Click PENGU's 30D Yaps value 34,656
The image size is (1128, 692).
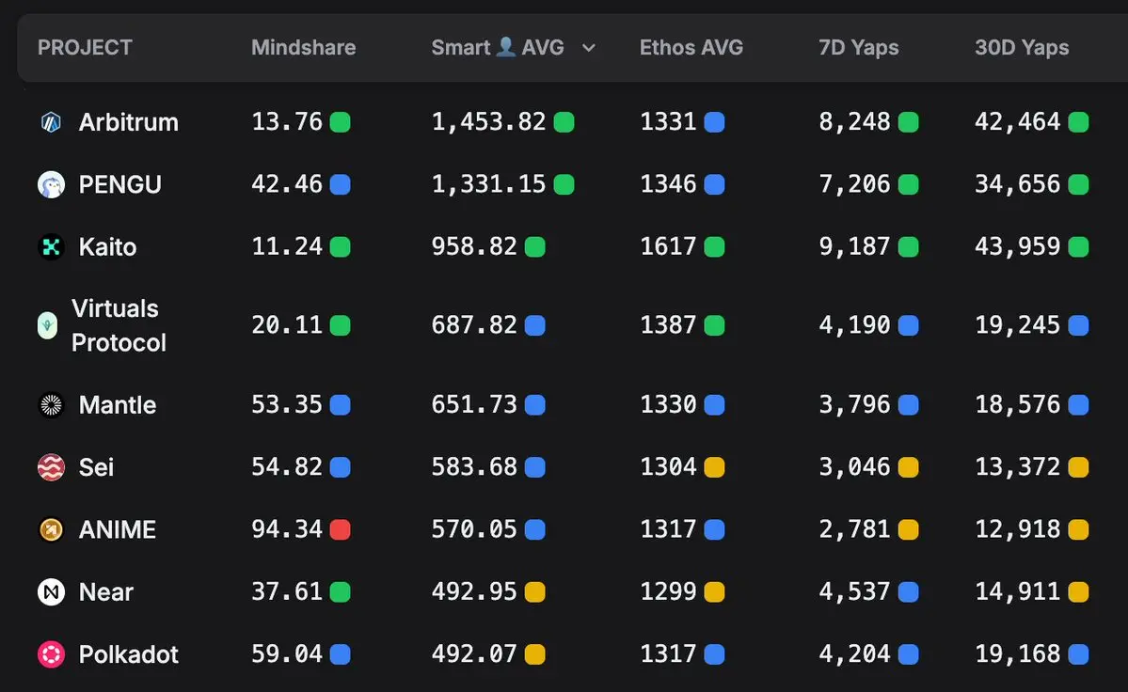pyautogui.click(x=1017, y=184)
